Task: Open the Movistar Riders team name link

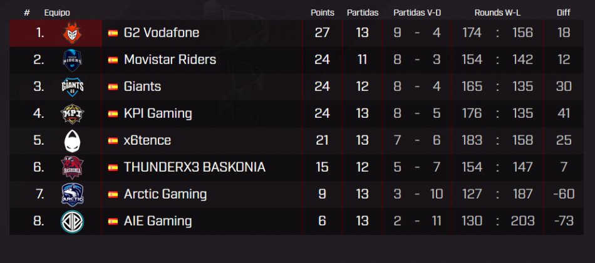Action: tap(170, 59)
